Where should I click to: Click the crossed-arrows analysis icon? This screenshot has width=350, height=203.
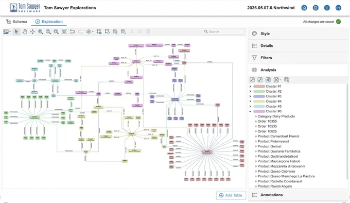click(x=276, y=80)
